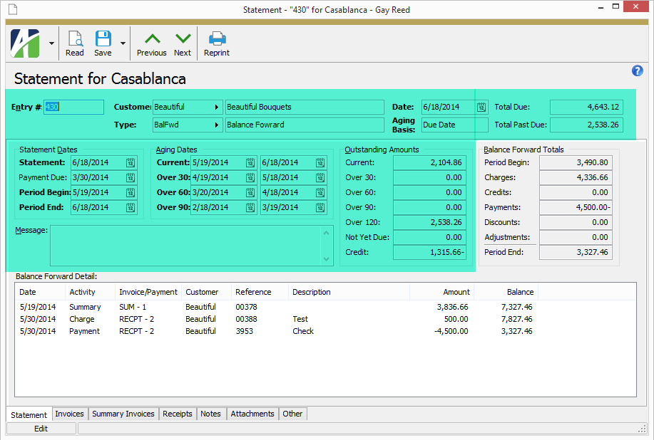Open the calendar picker beside the header Date field

point(481,108)
